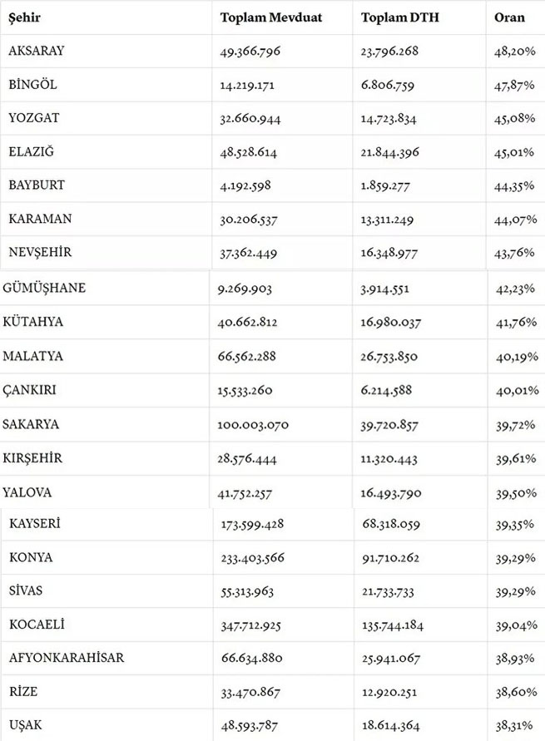Click MALATYA deposit value 66.562.288
This screenshot has height=741, width=545.
point(246,356)
